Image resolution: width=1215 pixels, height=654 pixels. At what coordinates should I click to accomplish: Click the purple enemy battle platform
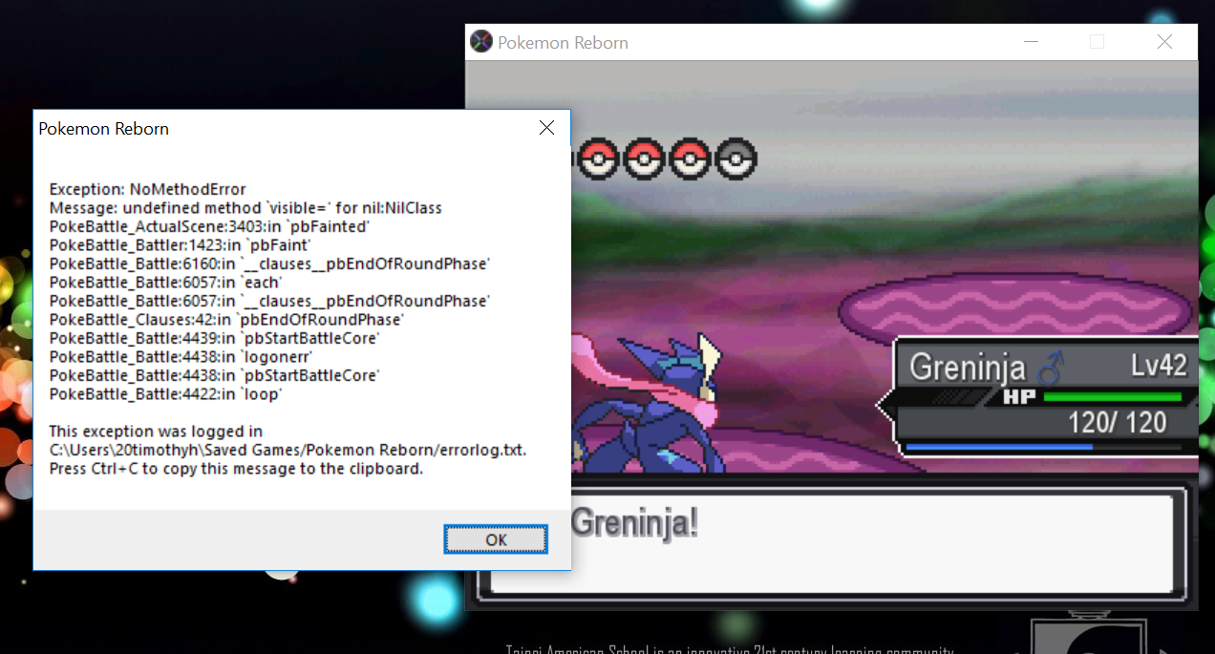point(1014,312)
